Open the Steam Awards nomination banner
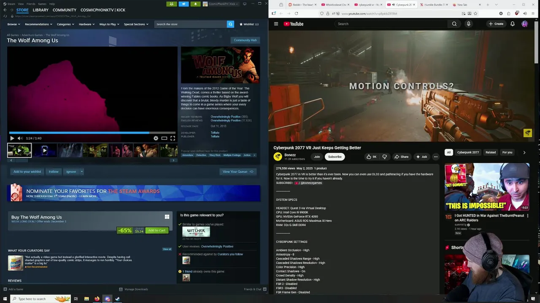Image resolution: width=540 pixels, height=303 pixels. click(134, 193)
